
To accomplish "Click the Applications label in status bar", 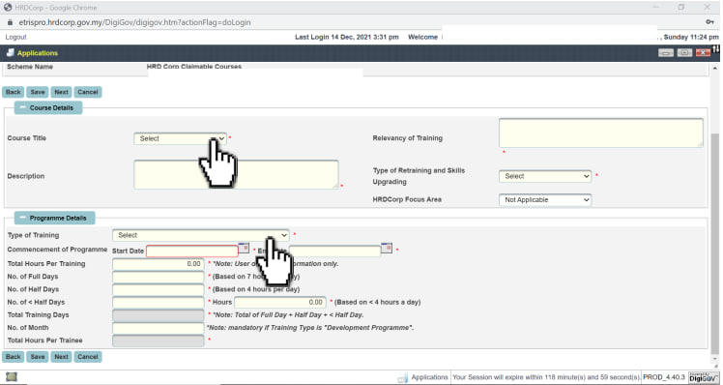I will coord(429,377).
